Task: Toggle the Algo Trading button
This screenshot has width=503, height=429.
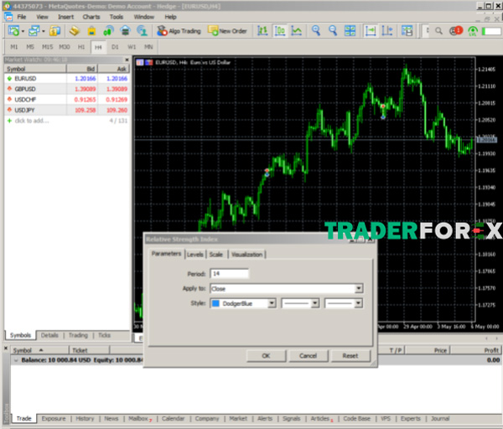Action: pos(179,31)
